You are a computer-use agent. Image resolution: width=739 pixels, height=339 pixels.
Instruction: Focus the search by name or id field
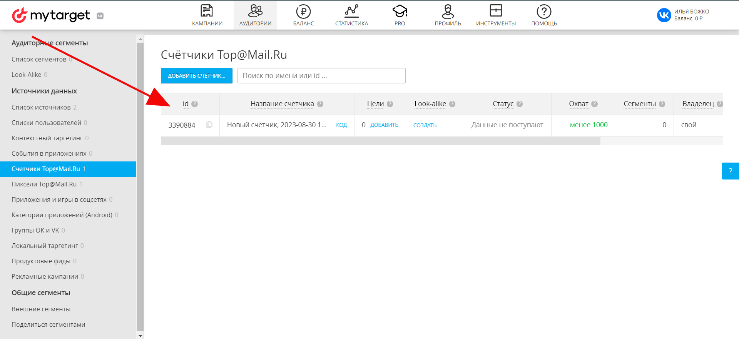321,76
